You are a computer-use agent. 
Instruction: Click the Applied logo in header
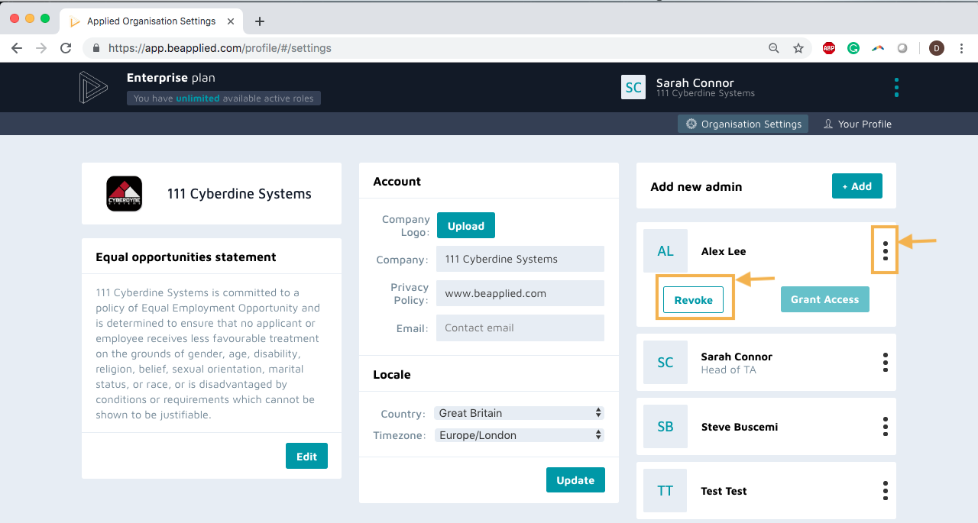coord(93,87)
